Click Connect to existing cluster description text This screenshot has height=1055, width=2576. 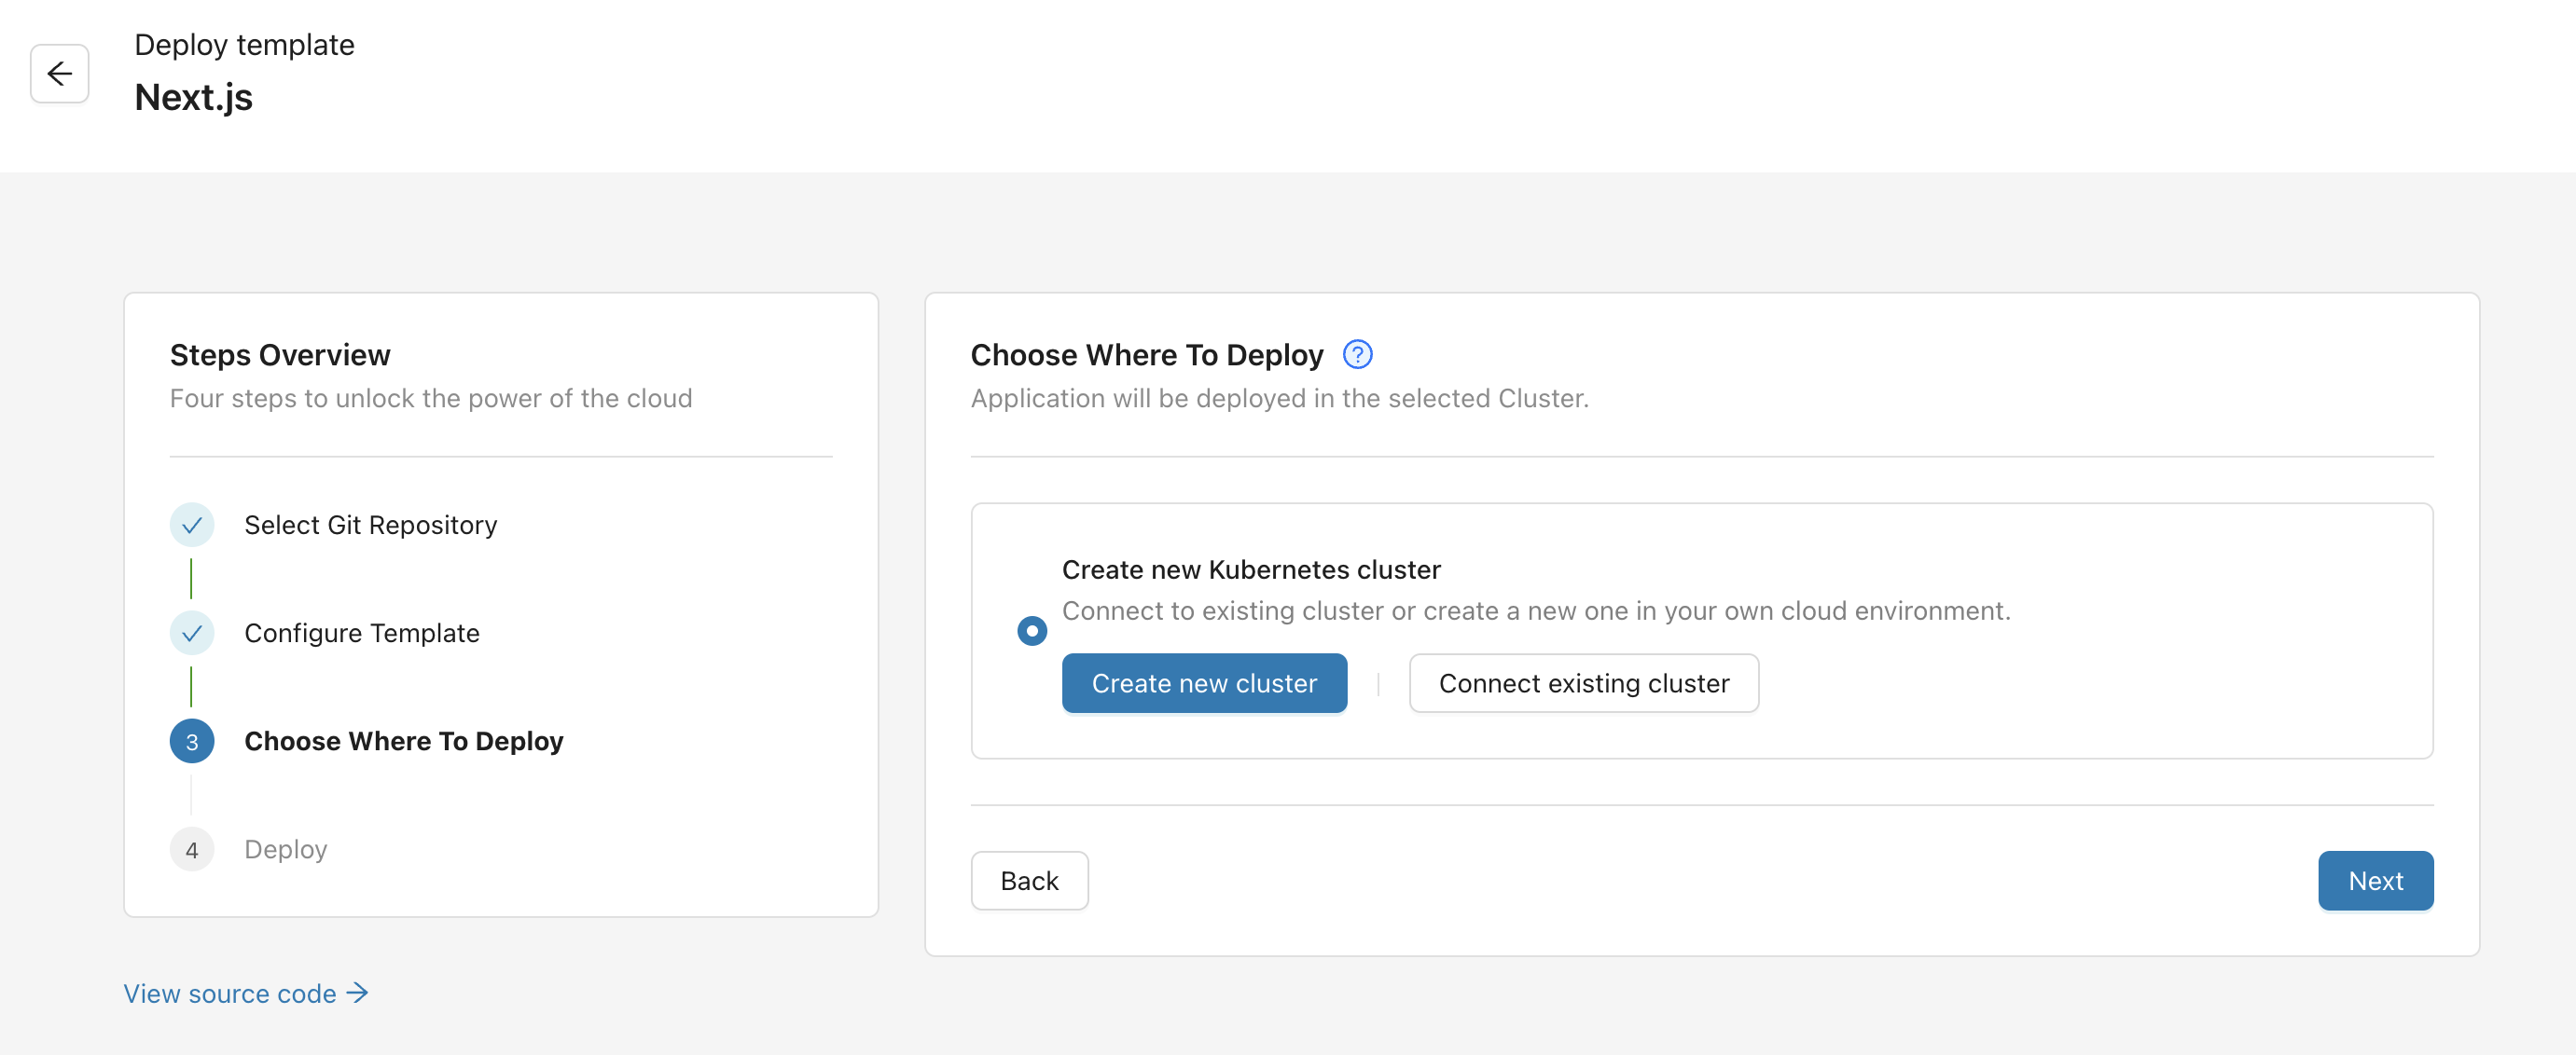(x=1536, y=610)
